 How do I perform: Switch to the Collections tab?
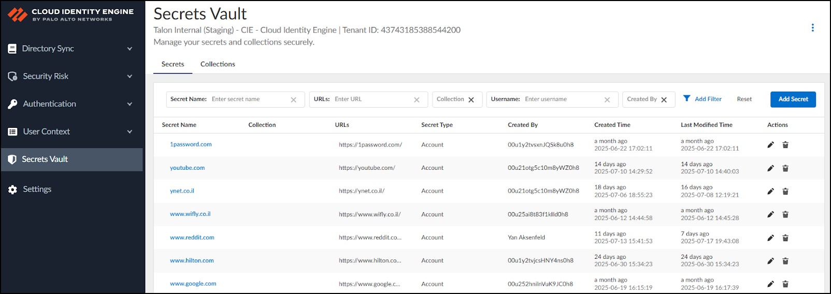(x=218, y=64)
